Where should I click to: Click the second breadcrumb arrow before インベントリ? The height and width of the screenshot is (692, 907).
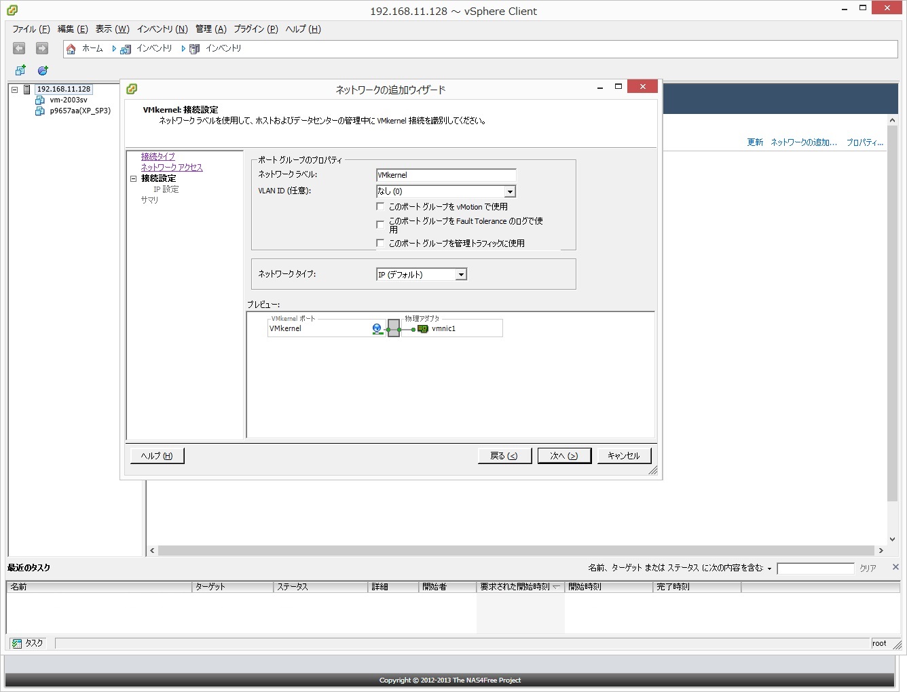point(183,49)
